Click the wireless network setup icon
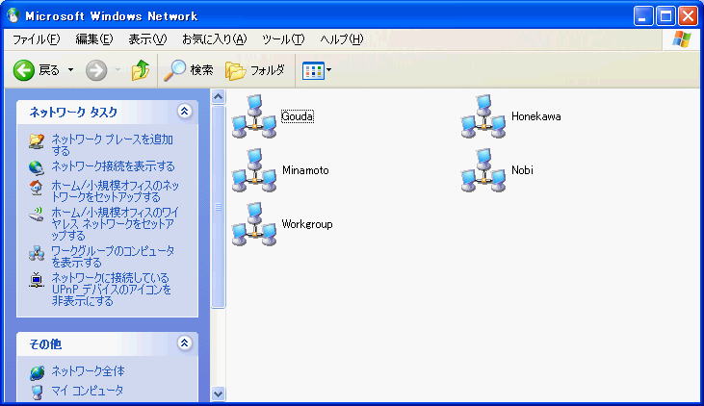This screenshot has width=704, height=406. point(37,214)
